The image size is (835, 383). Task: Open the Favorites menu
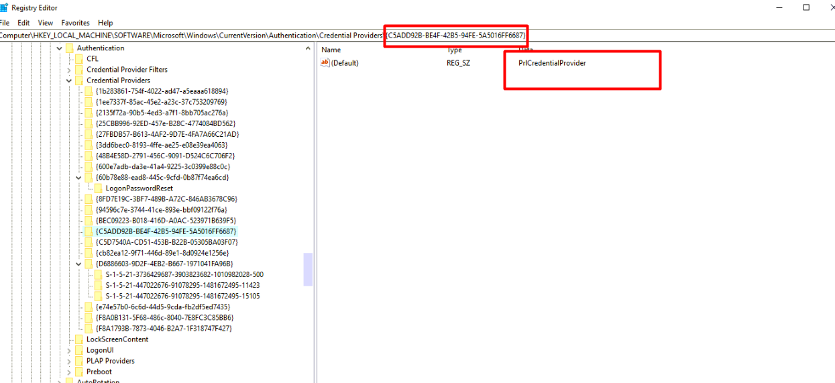(75, 23)
